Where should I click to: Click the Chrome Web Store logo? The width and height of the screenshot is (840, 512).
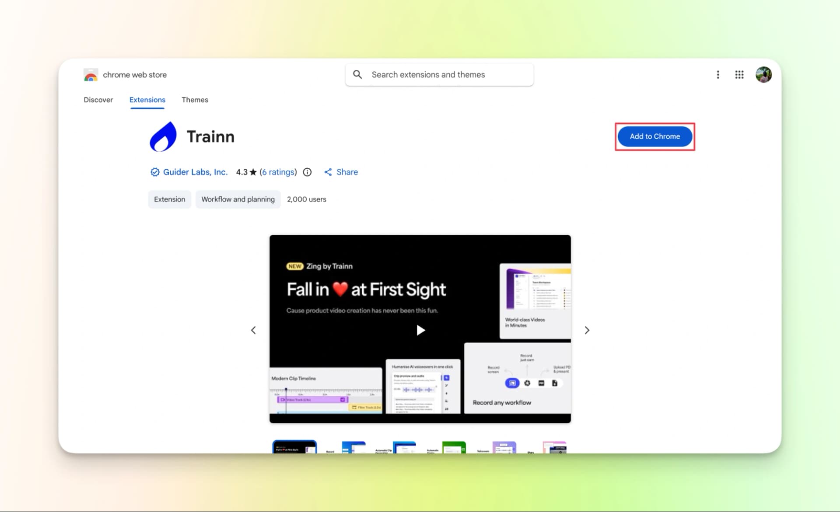pyautogui.click(x=91, y=74)
